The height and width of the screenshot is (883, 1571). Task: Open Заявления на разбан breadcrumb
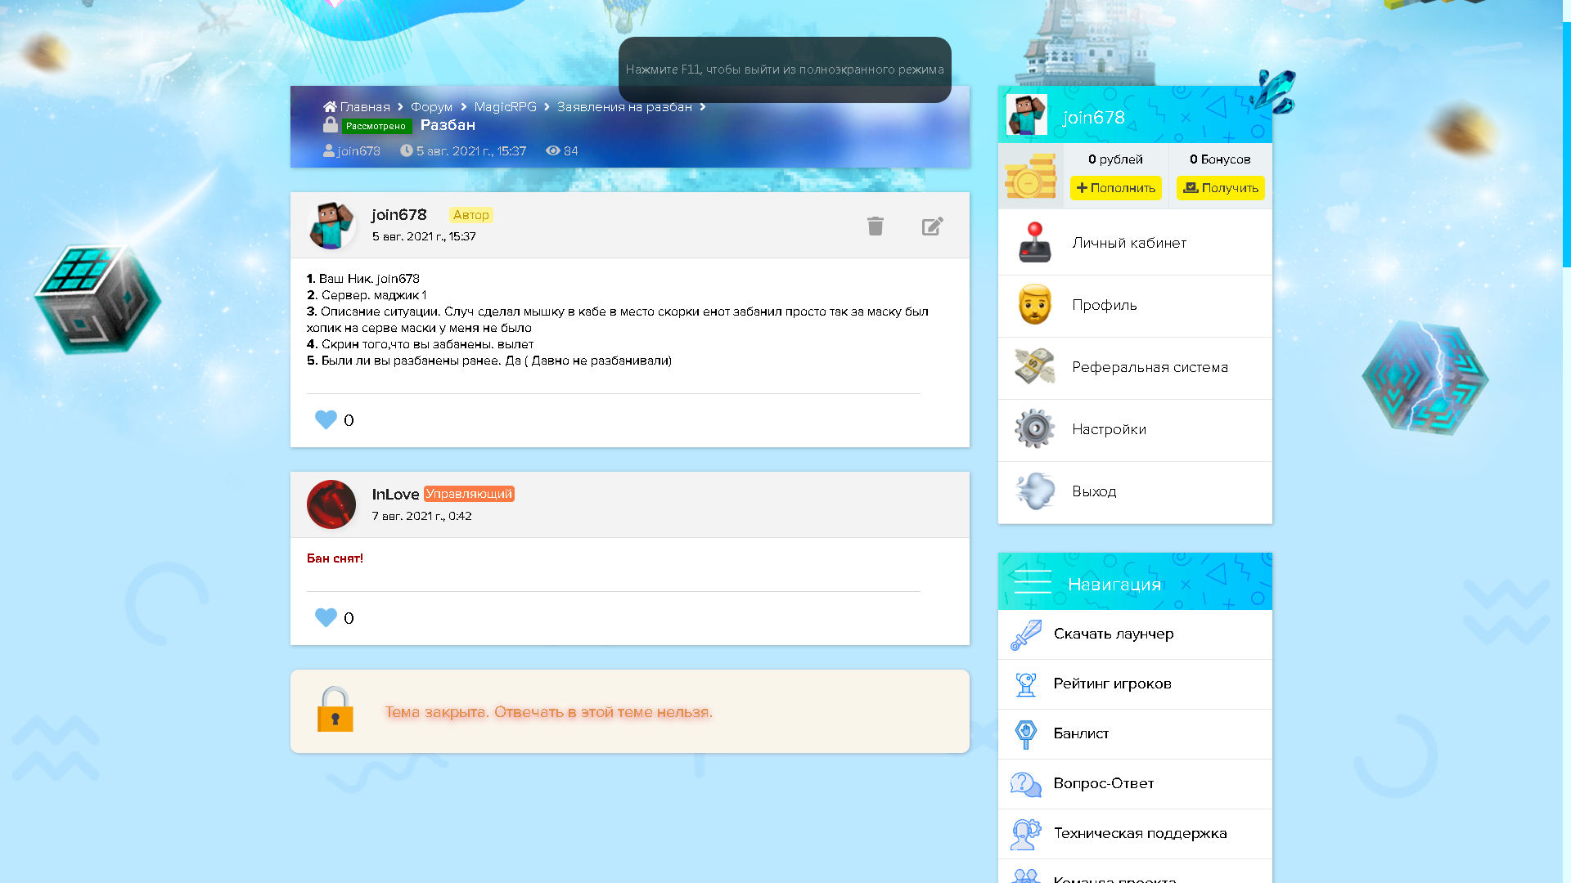click(x=623, y=107)
